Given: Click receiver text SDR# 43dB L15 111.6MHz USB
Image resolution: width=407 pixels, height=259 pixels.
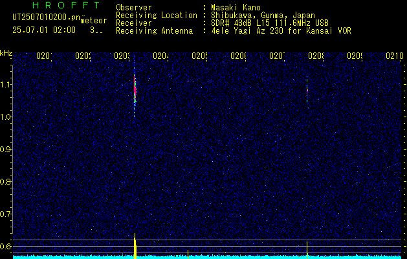Looking at the screenshot, I should coord(270,23).
